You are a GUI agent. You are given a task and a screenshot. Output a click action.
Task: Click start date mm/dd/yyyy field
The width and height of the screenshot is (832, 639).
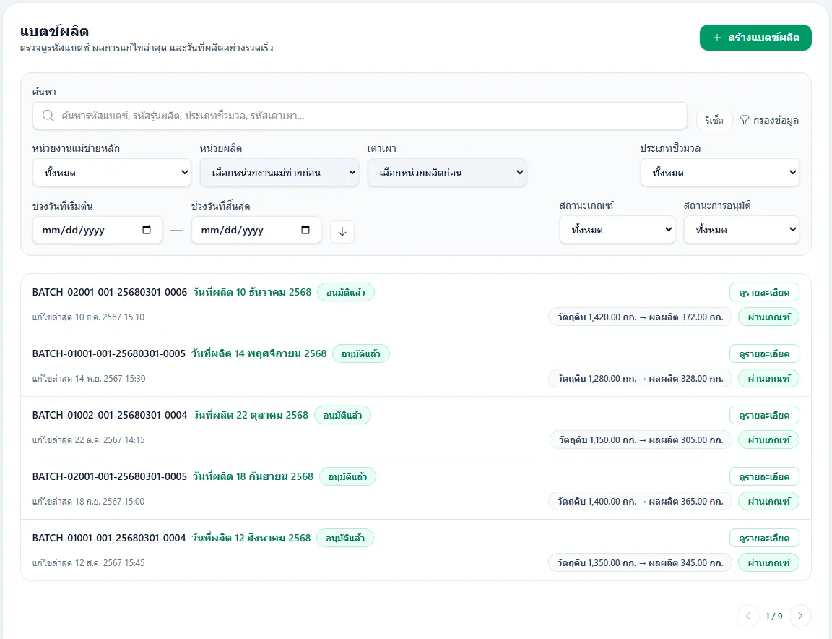coord(97,230)
